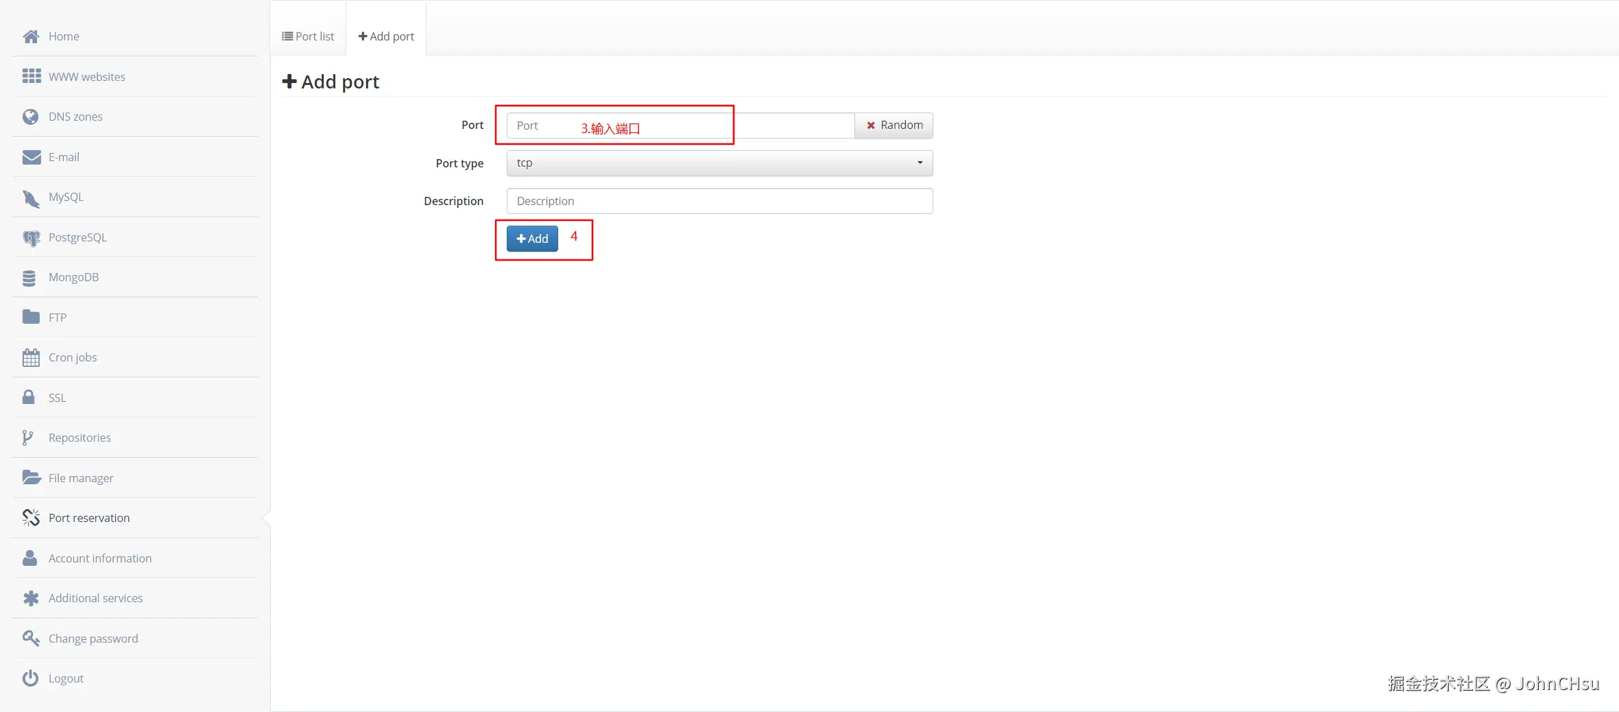
Task: Click the Account information user icon
Action: [x=29, y=558]
